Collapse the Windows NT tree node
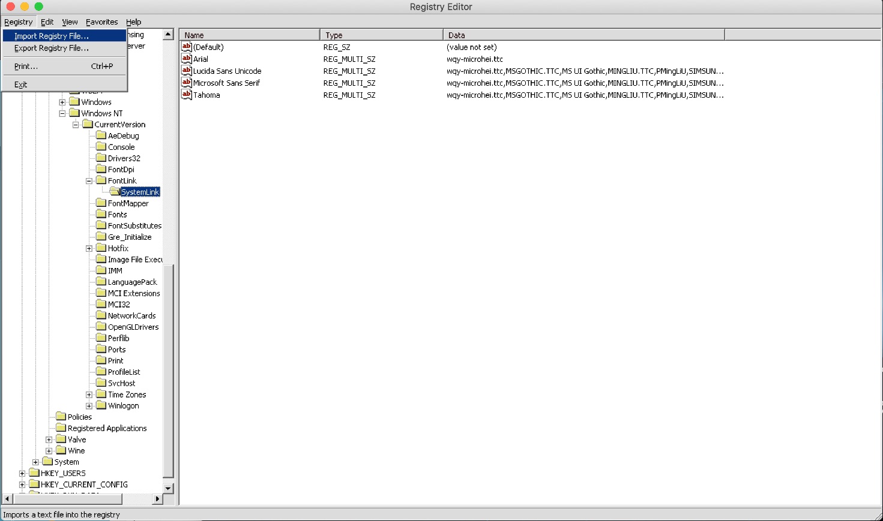 tap(62, 113)
